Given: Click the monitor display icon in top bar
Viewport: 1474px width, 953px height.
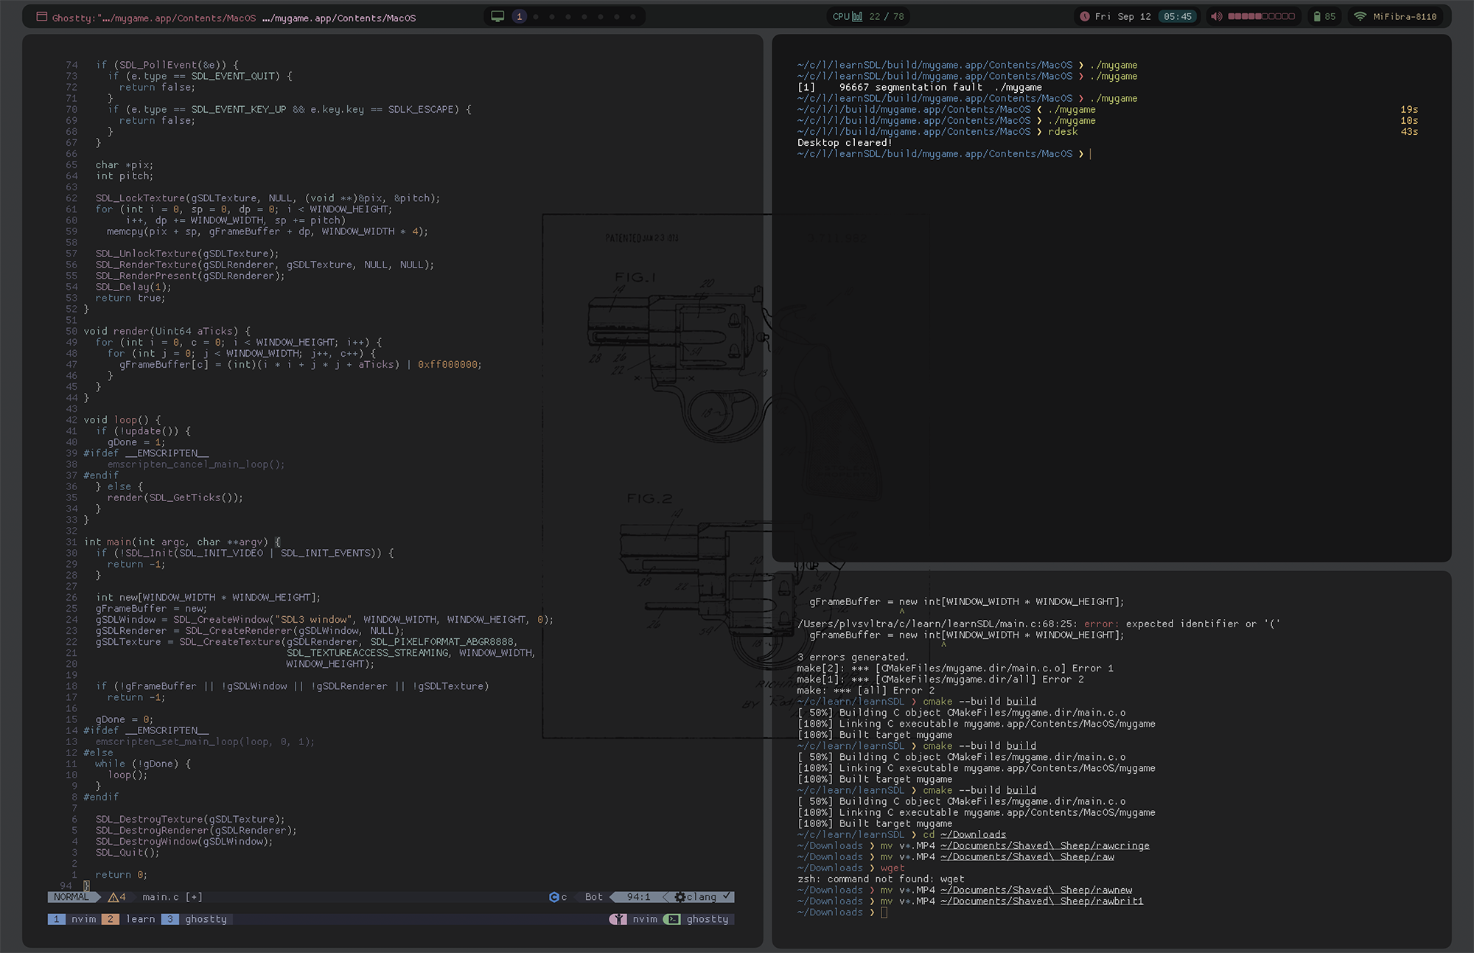Looking at the screenshot, I should tap(498, 16).
